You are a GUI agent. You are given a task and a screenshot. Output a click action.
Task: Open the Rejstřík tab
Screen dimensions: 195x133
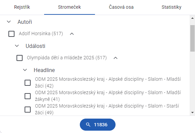[22, 7]
